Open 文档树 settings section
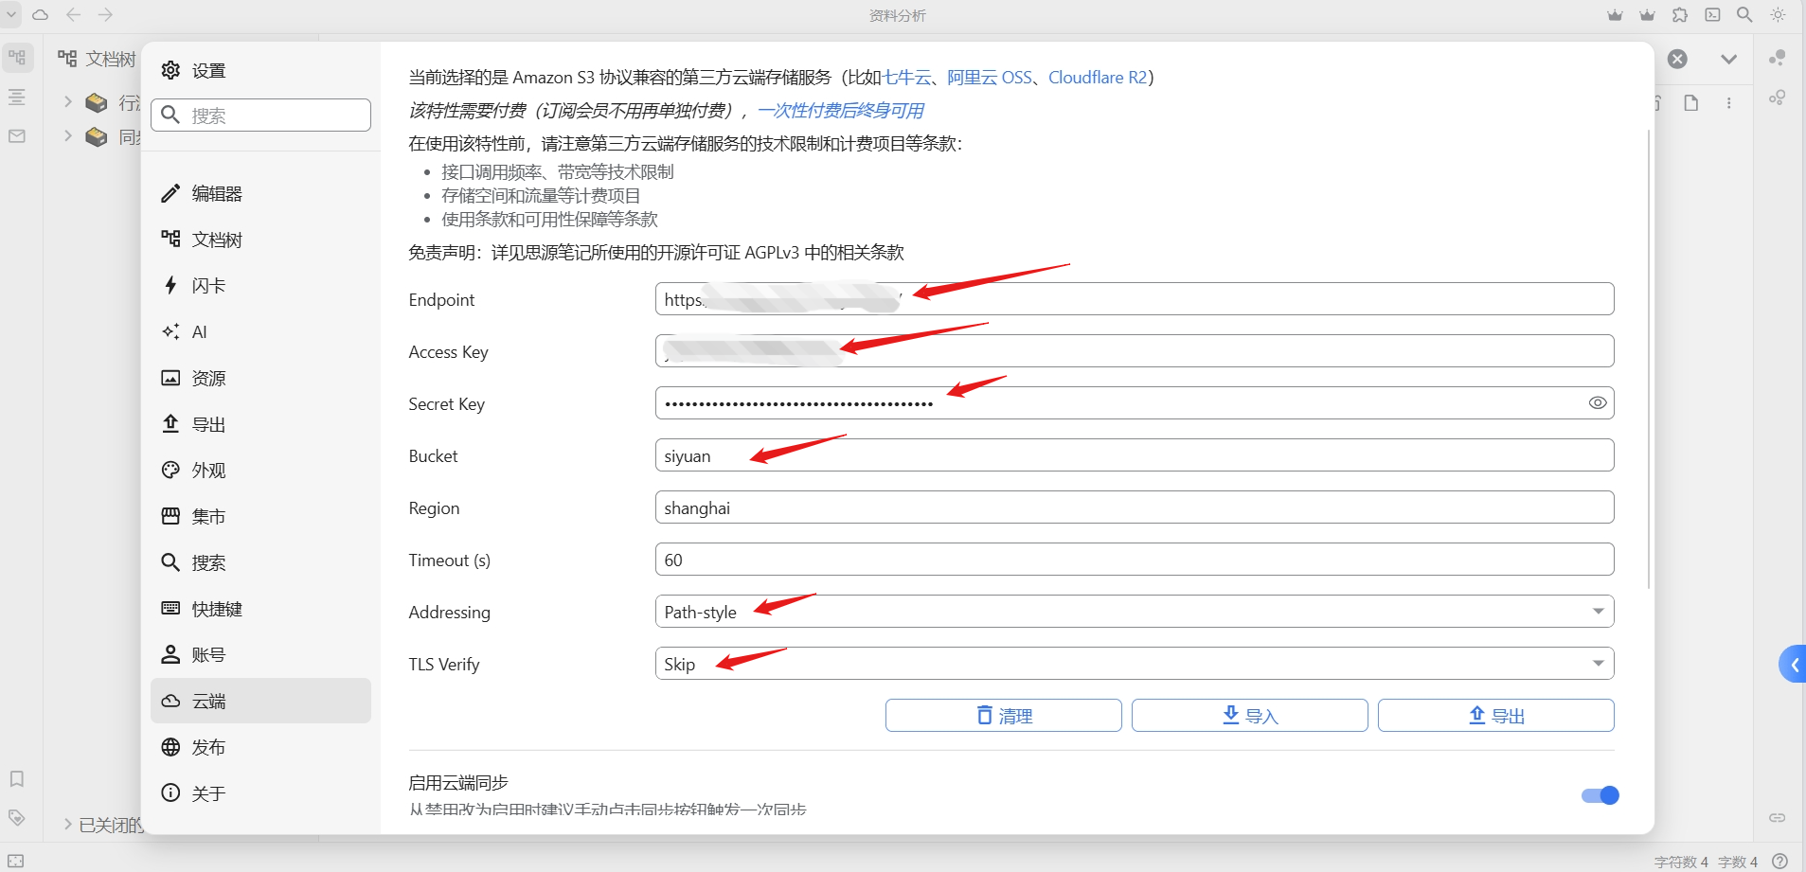Image resolution: width=1806 pixels, height=872 pixels. [260, 240]
